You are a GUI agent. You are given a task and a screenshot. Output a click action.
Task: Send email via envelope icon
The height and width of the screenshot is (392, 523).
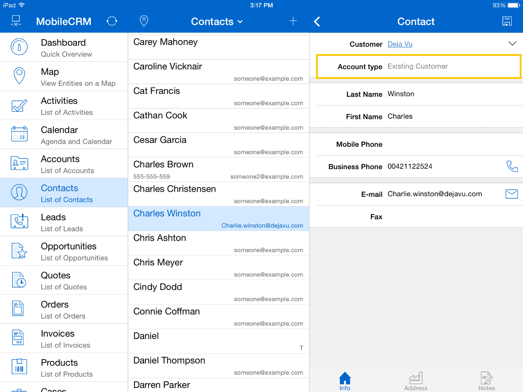click(512, 194)
